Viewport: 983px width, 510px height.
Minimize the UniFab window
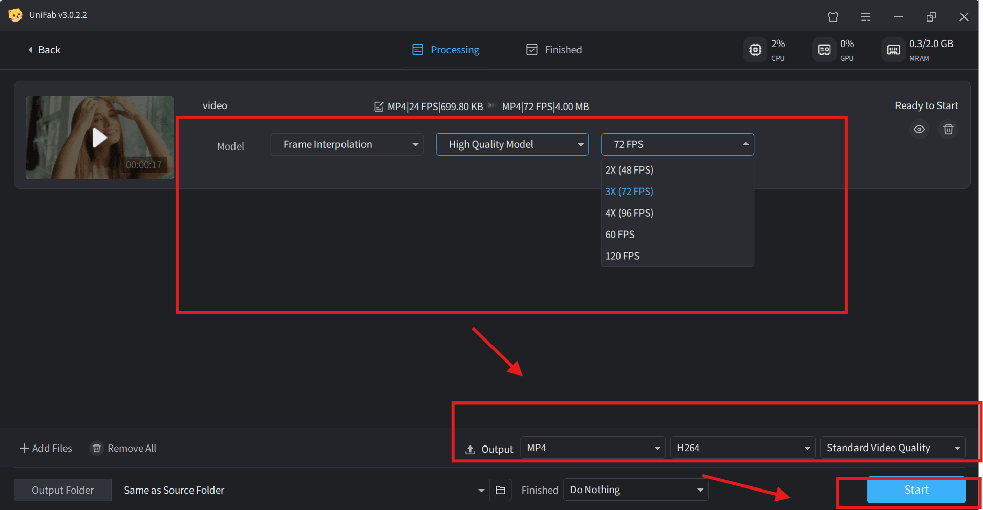pyautogui.click(x=899, y=17)
